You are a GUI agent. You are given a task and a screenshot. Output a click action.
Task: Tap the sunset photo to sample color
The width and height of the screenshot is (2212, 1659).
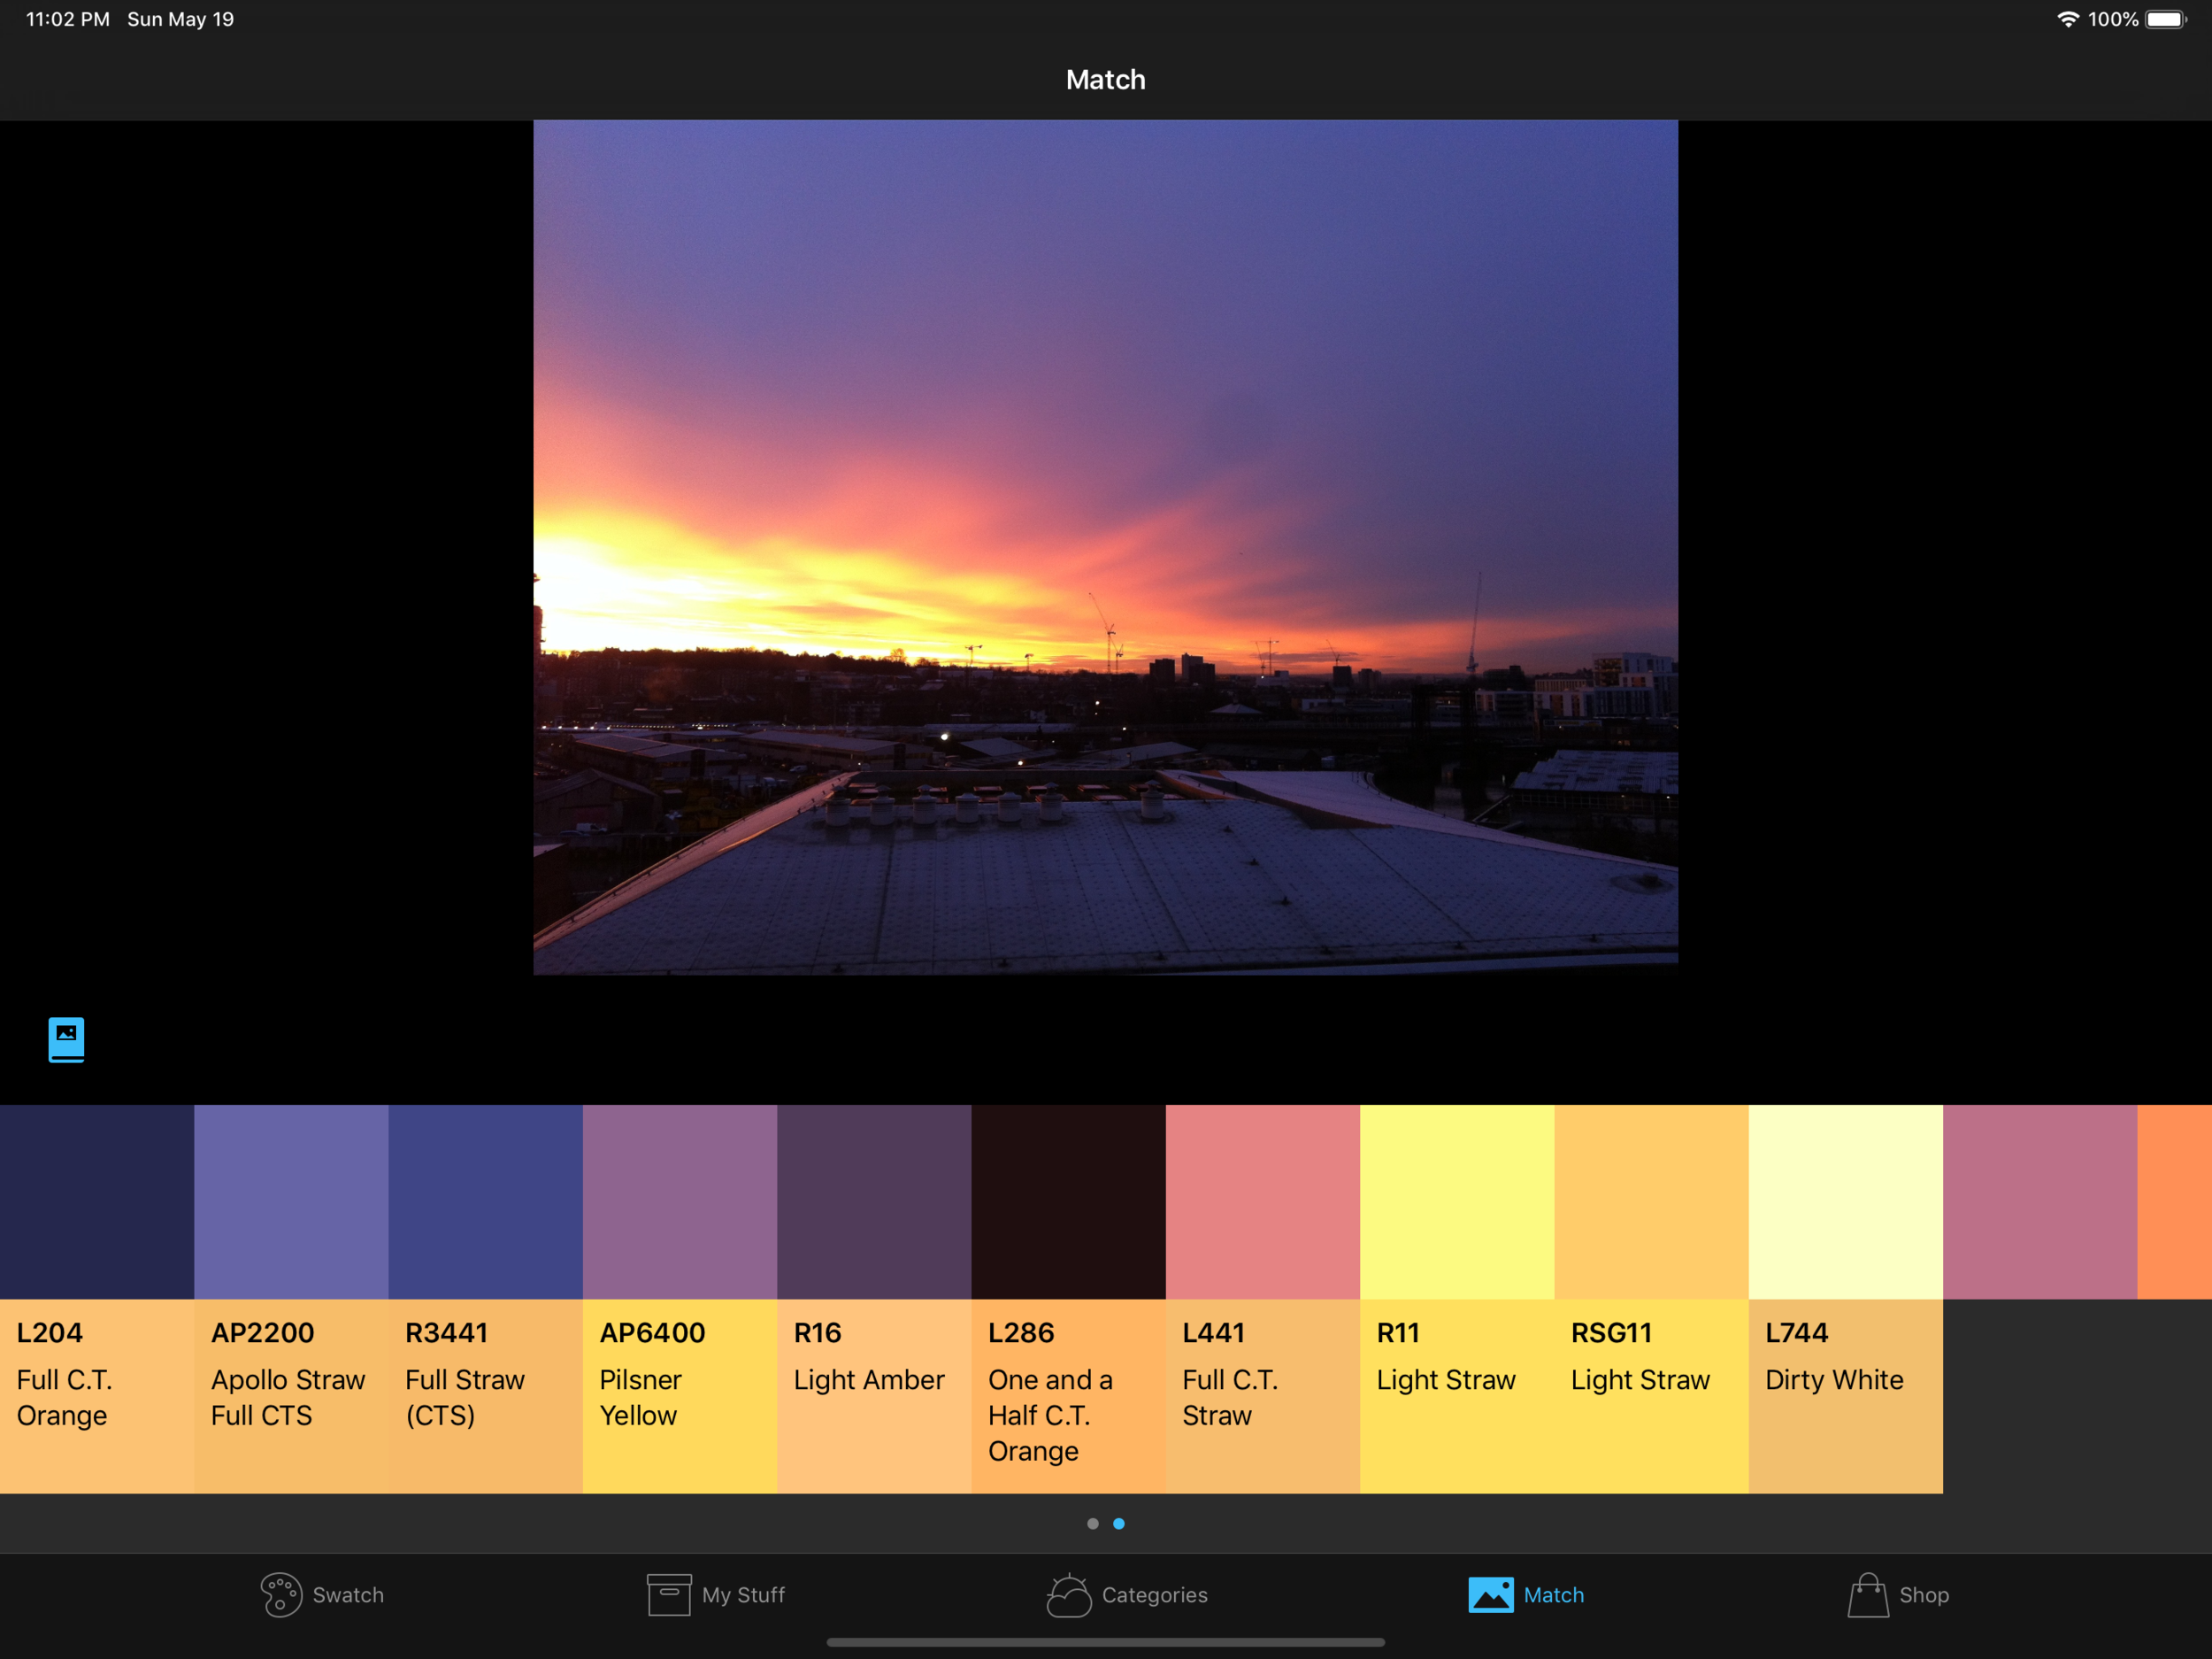pyautogui.click(x=1105, y=547)
